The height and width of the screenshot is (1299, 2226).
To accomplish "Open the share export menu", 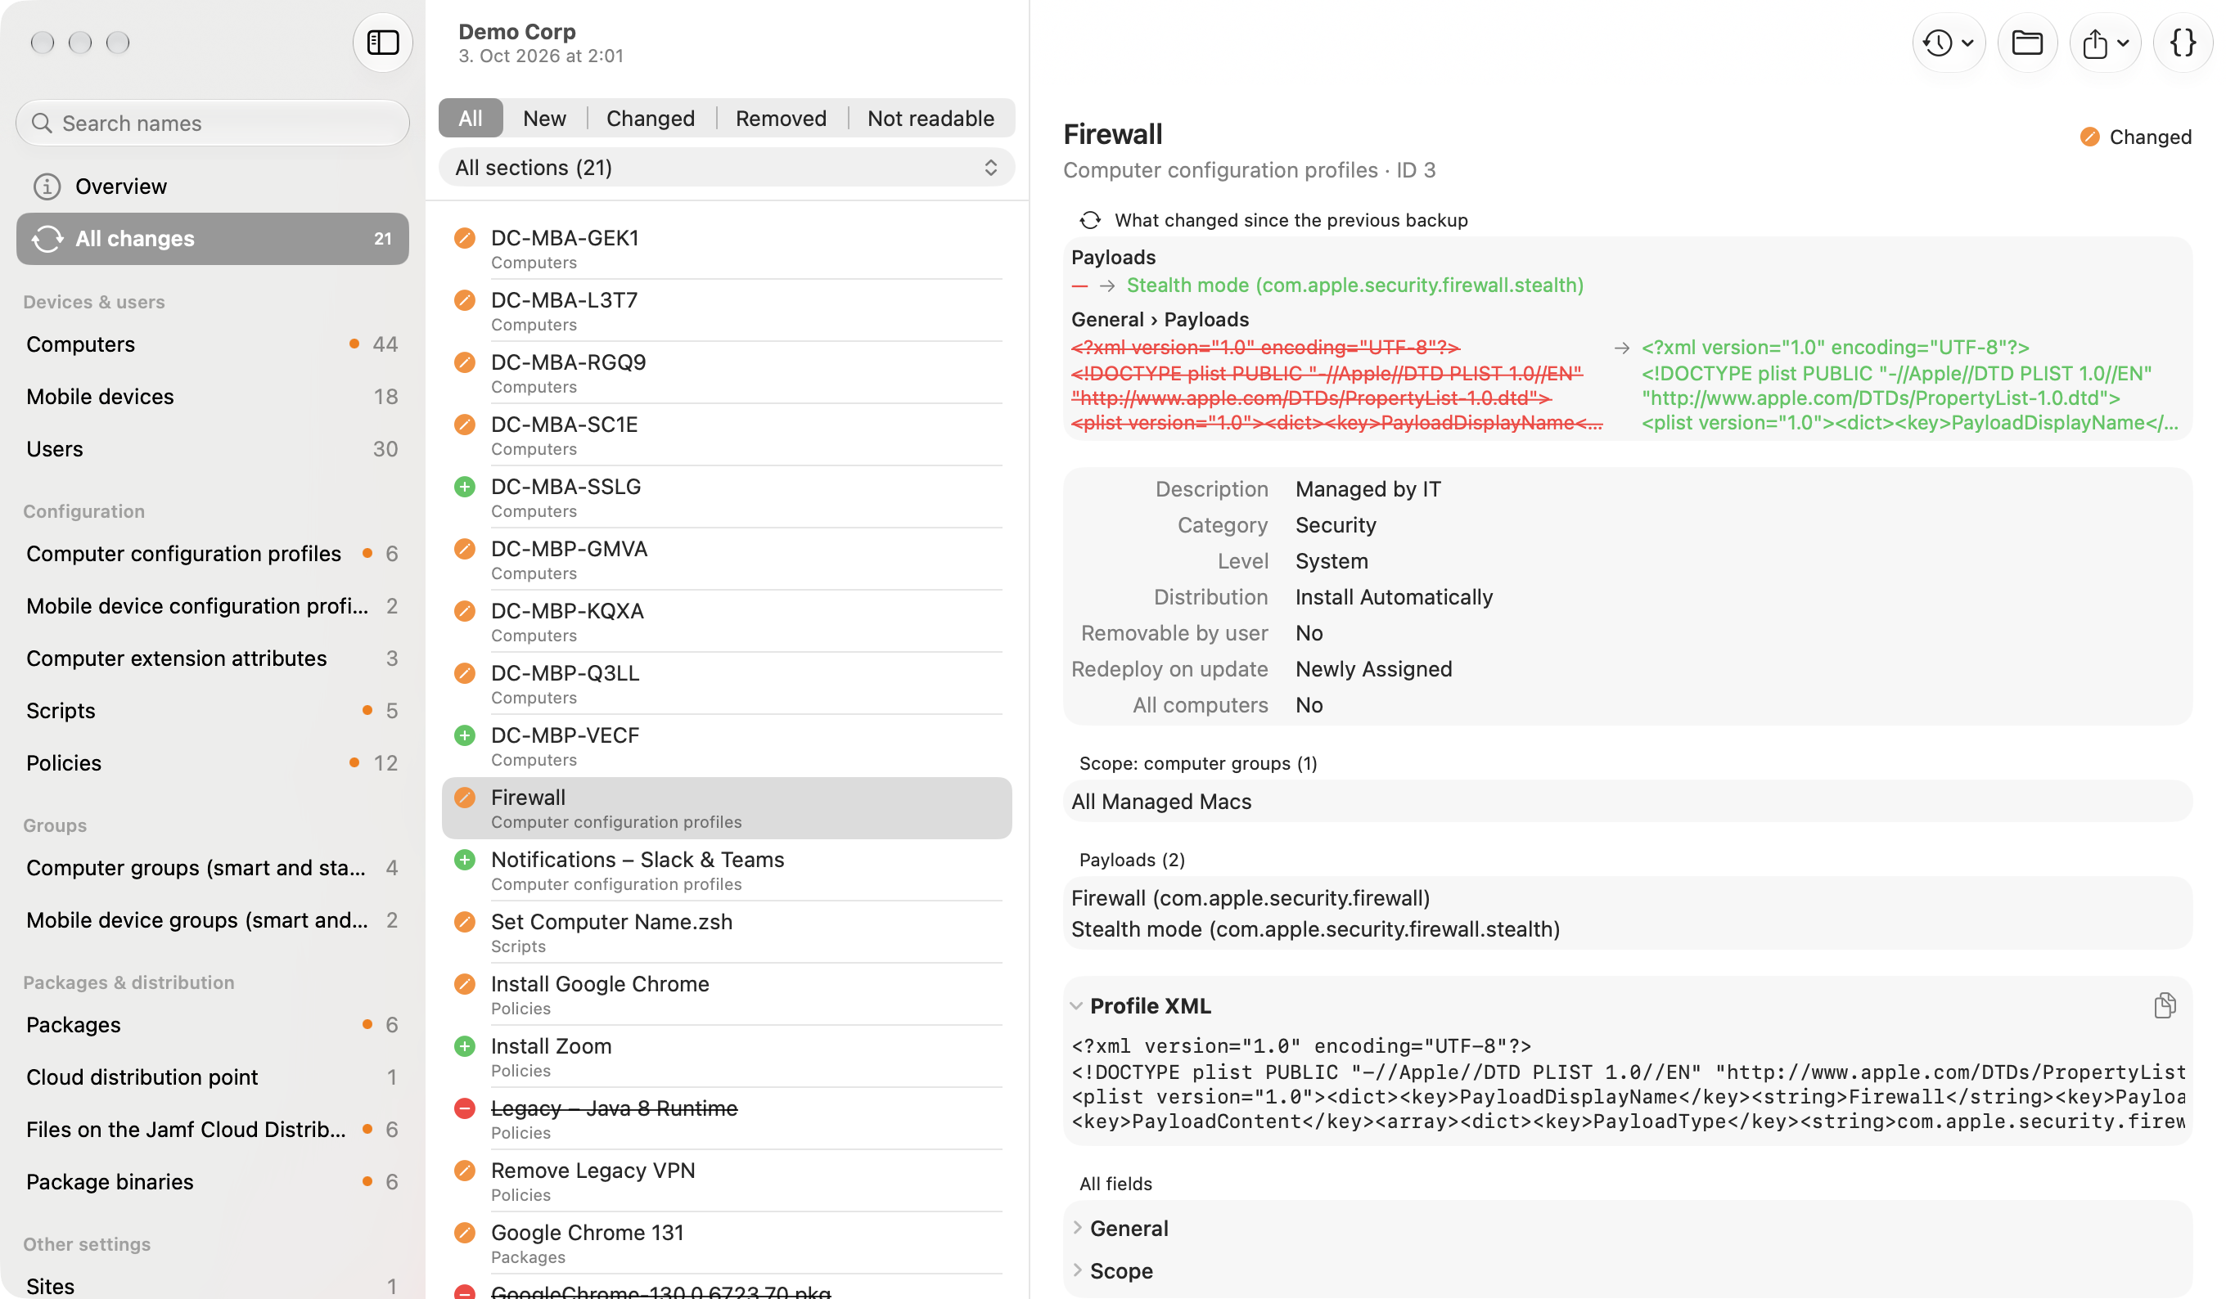I will point(2105,42).
